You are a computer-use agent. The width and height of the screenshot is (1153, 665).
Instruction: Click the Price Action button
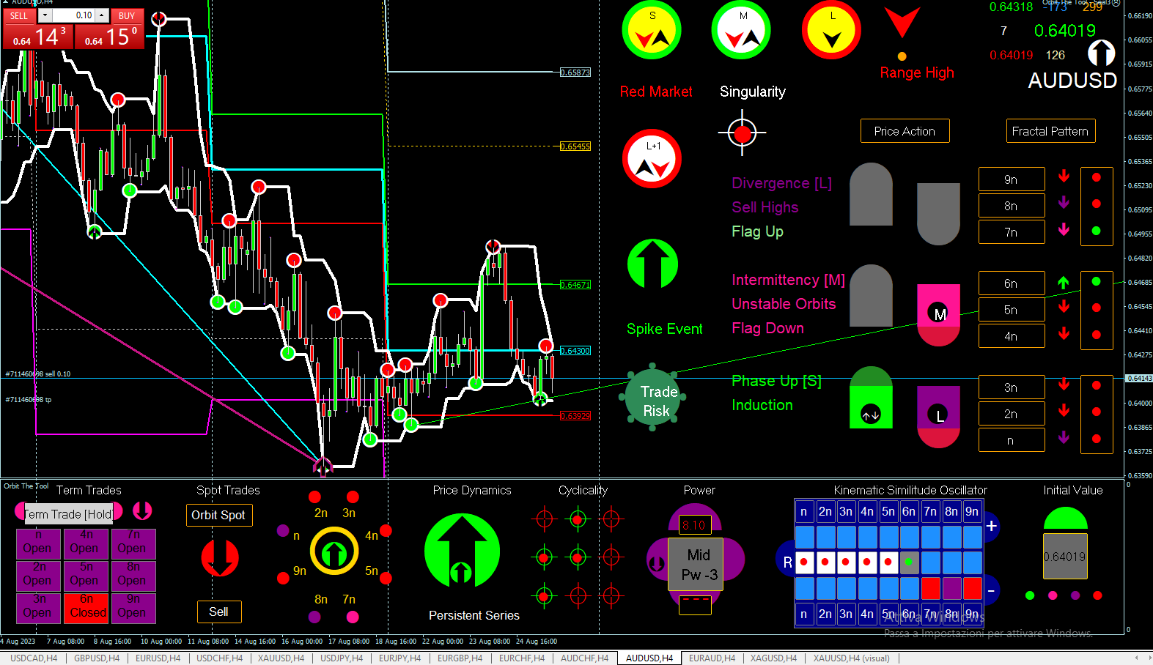[x=905, y=131]
